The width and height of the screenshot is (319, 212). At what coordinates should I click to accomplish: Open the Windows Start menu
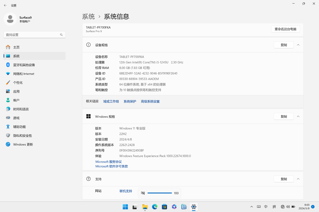125,207
